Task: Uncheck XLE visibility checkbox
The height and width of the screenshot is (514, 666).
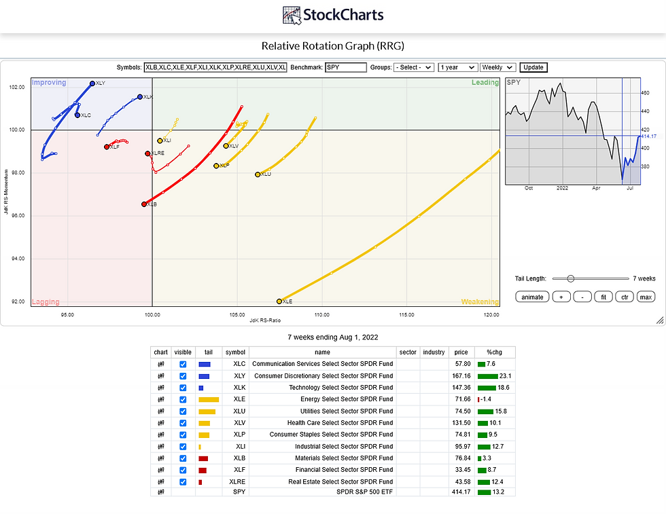Action: pos(183,399)
